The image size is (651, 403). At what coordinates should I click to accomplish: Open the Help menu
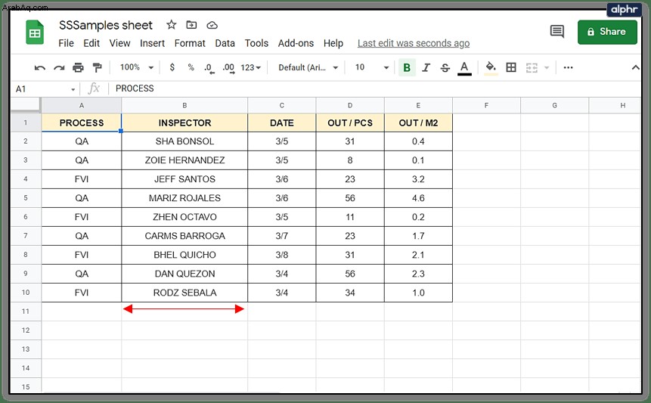[333, 43]
